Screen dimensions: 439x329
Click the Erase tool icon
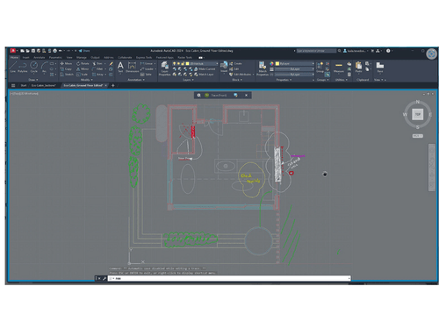pyautogui.click(x=112, y=63)
